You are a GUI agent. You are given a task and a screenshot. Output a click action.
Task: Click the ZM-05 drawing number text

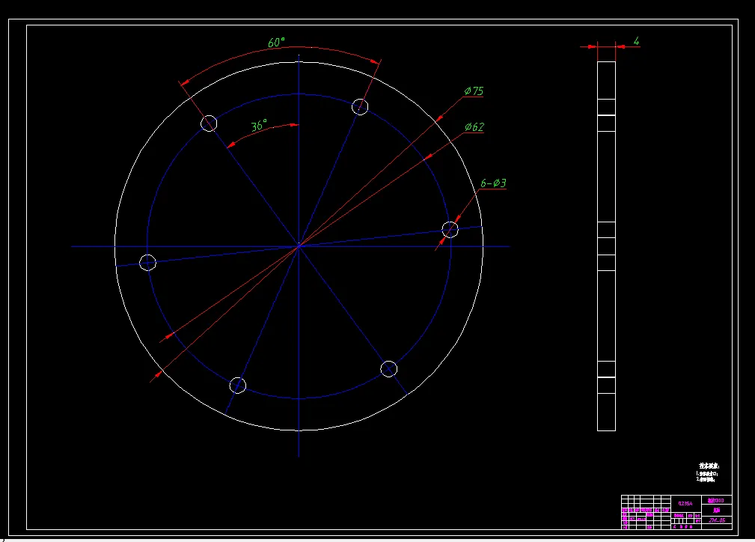point(717,520)
